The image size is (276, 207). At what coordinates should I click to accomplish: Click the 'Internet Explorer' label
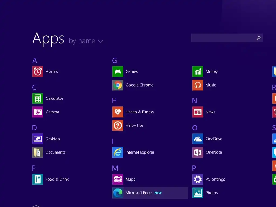tap(140, 153)
